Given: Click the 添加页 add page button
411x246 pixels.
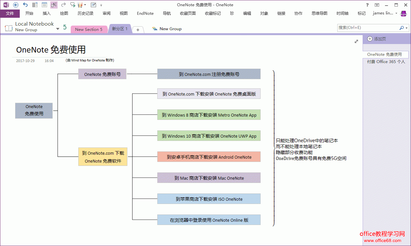Looking at the screenshot, I should (x=376, y=39).
